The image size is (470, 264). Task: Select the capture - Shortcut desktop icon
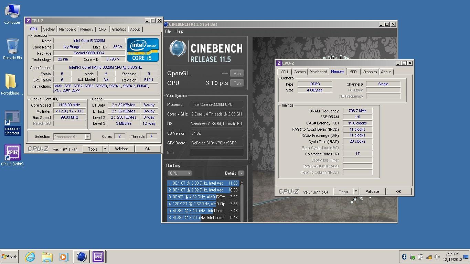click(12, 123)
